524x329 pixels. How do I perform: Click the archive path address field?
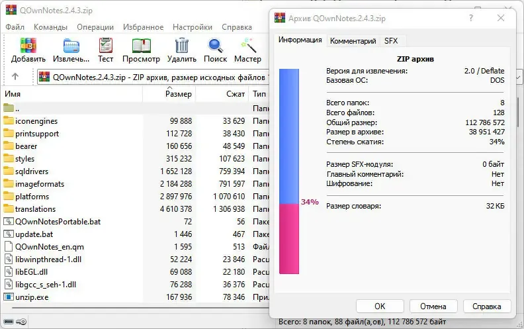pos(153,77)
